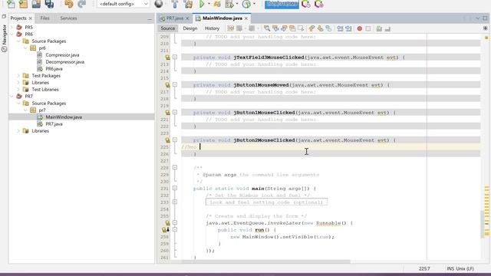Click the red Start Macro Recording icon
This screenshot has height=276, width=491.
tap(360, 28)
